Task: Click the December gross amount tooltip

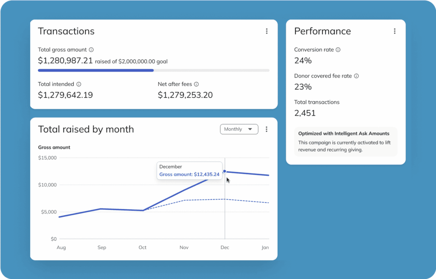Action: coord(189,170)
